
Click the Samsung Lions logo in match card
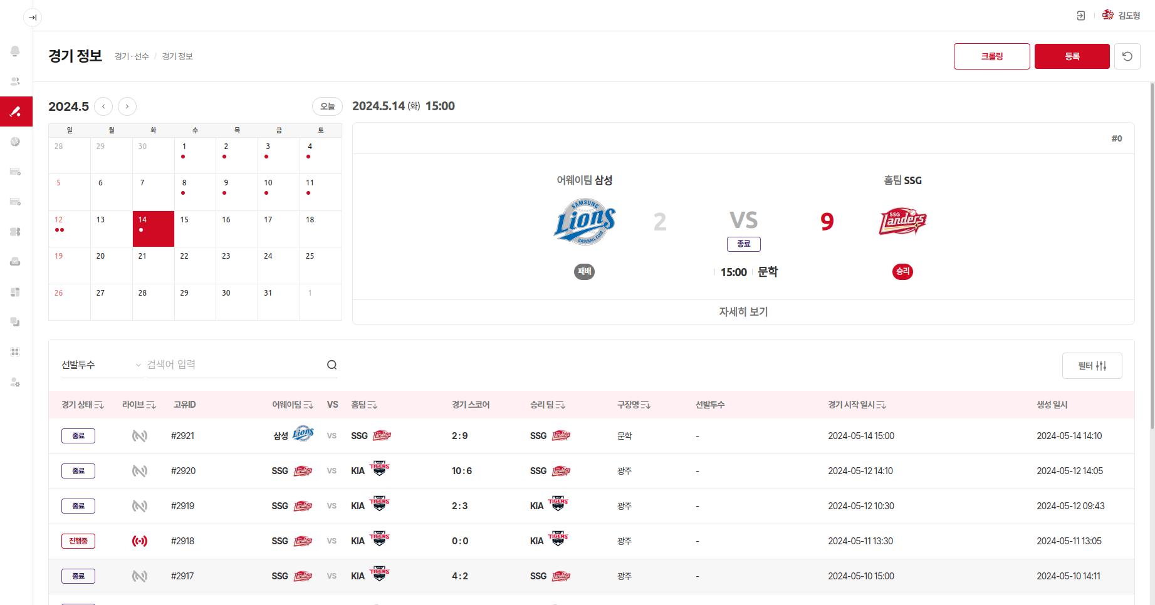pos(585,222)
